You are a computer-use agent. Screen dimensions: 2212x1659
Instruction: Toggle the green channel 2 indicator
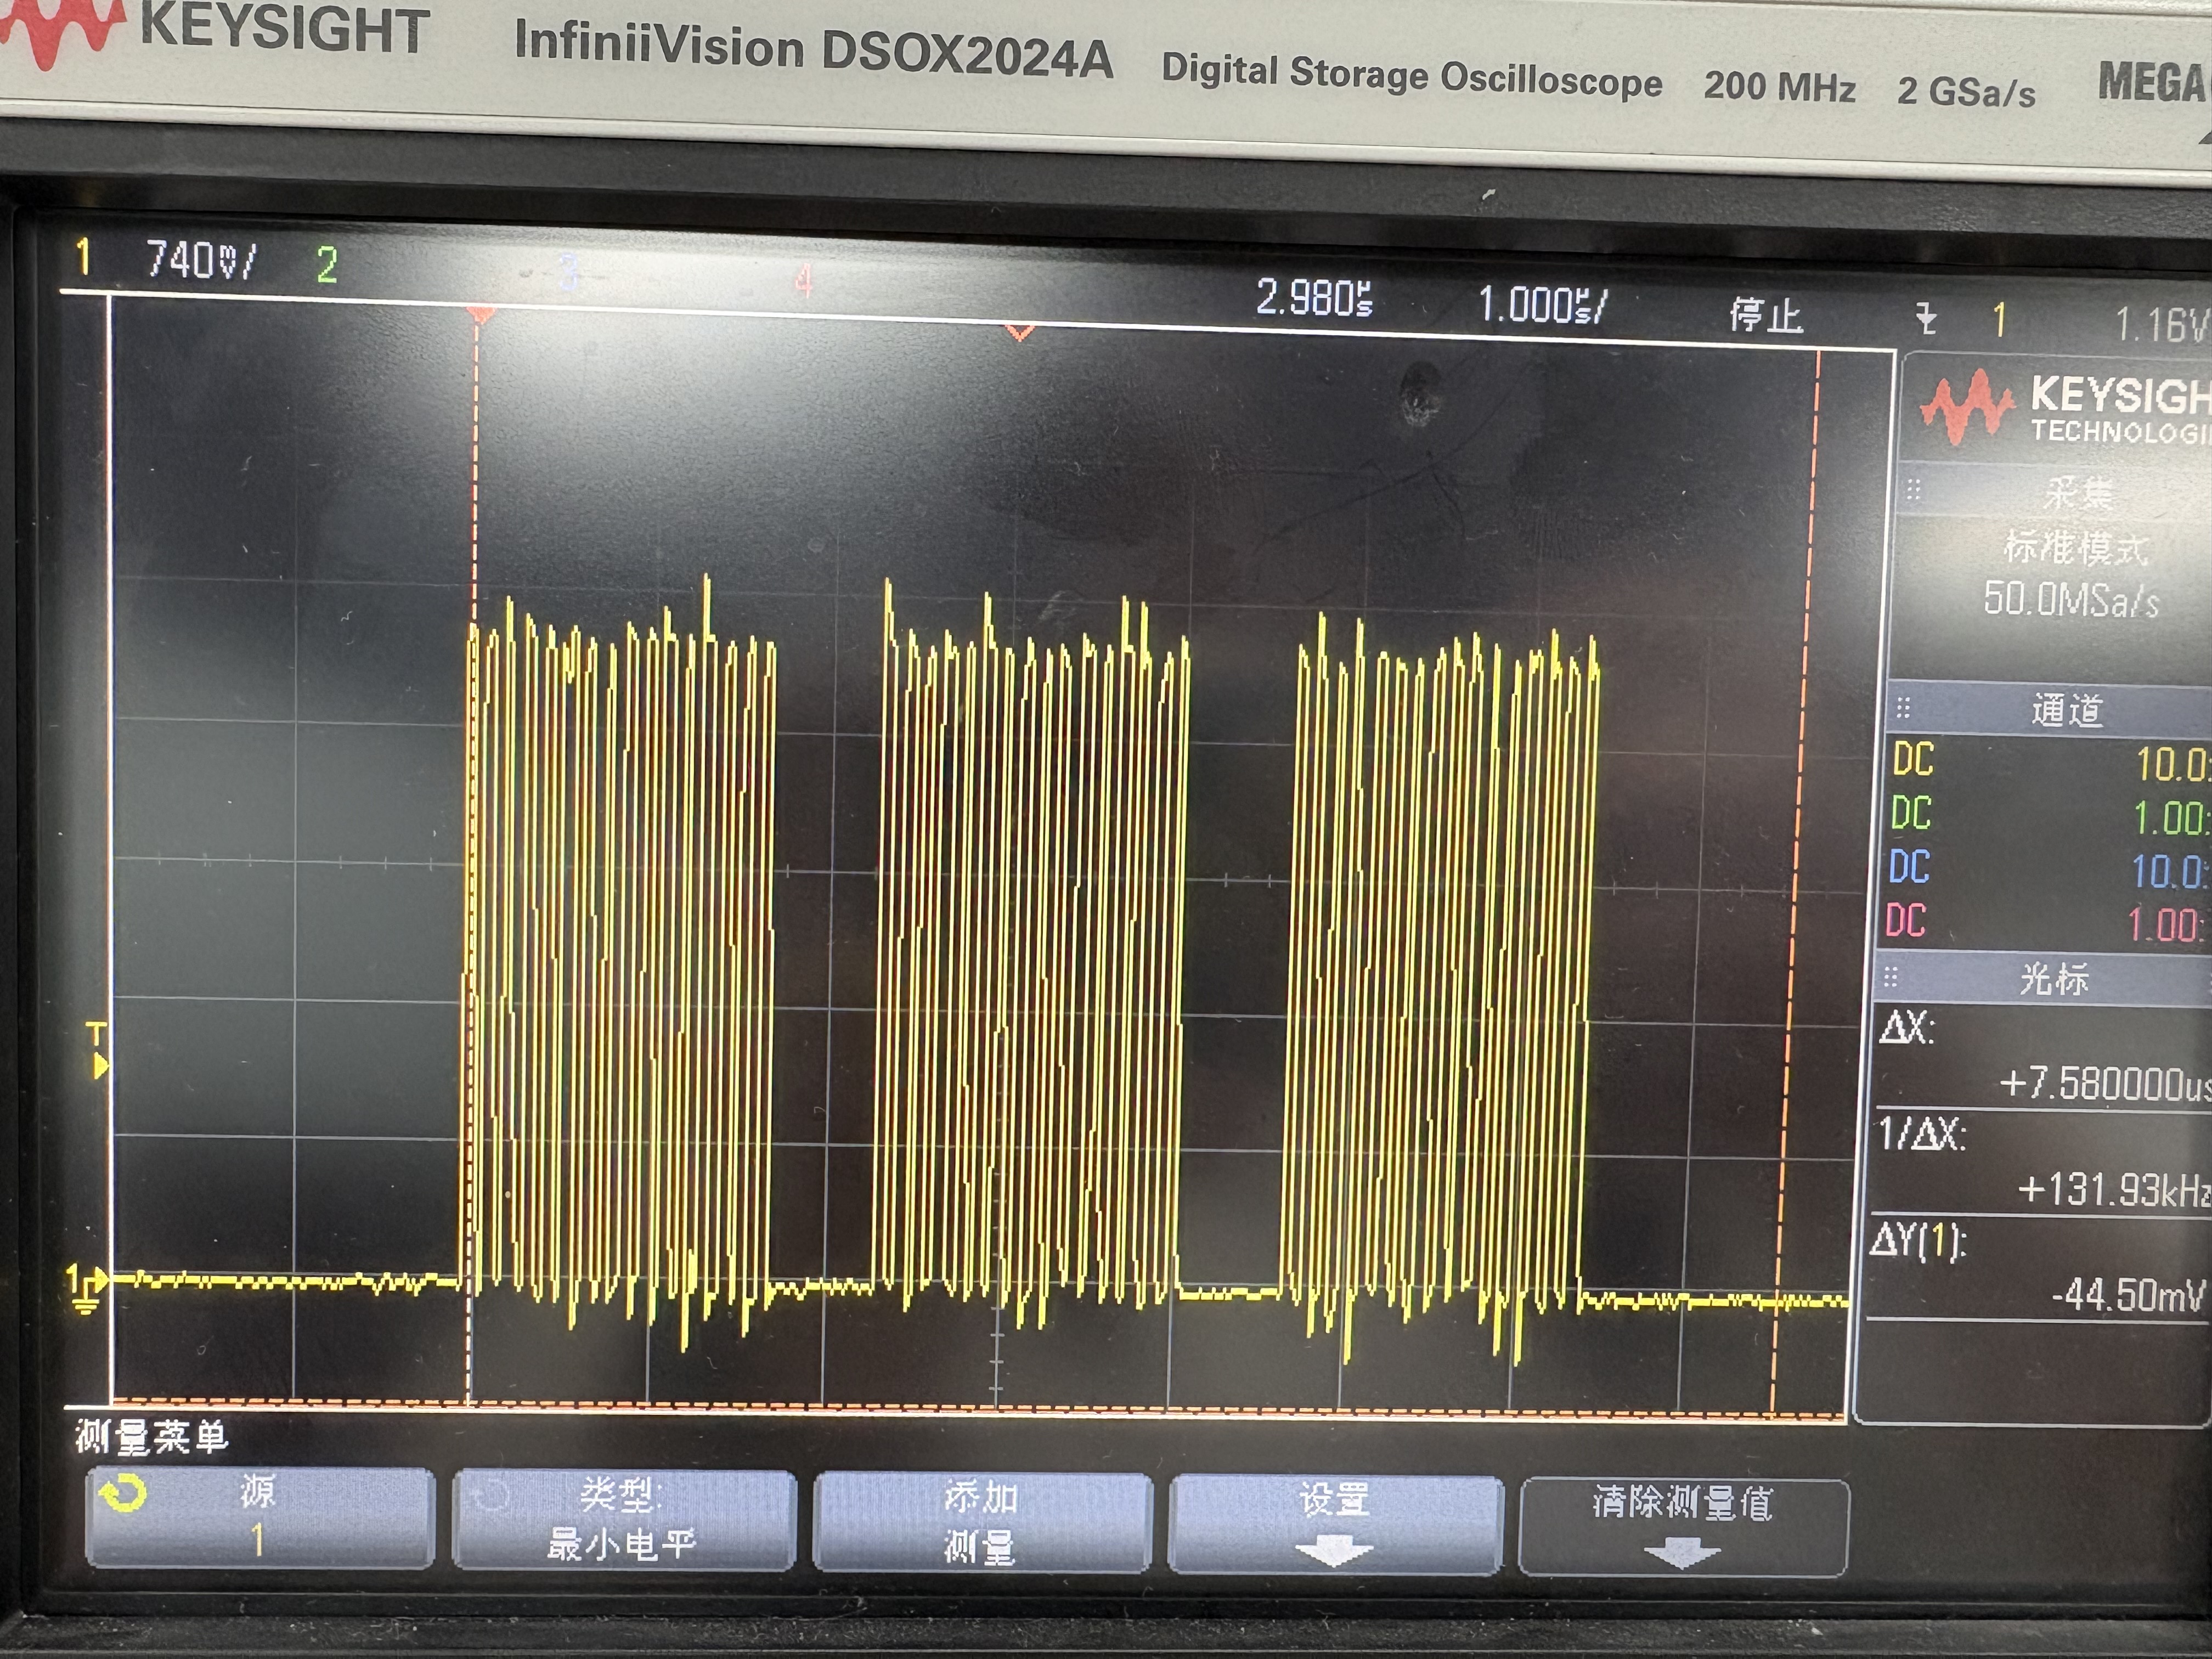tap(327, 266)
